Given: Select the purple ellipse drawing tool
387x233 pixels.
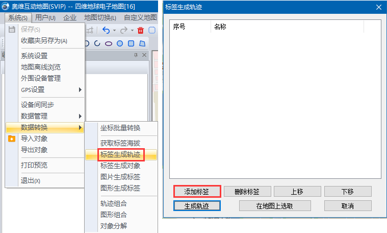Looking at the screenshot, I should coord(109,44).
